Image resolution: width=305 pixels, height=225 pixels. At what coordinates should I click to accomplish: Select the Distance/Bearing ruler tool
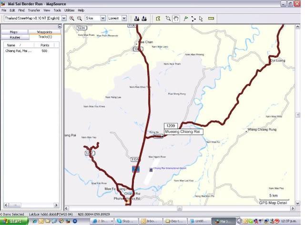pyautogui.click(x=211, y=19)
